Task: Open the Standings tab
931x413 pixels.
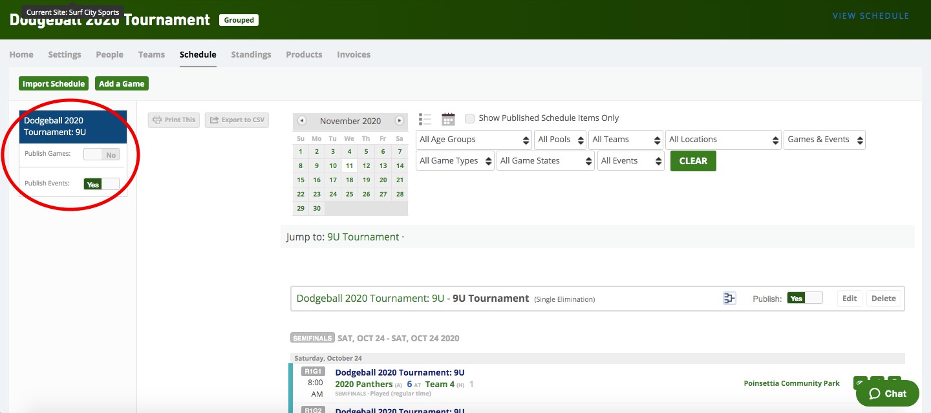Action: pos(251,54)
